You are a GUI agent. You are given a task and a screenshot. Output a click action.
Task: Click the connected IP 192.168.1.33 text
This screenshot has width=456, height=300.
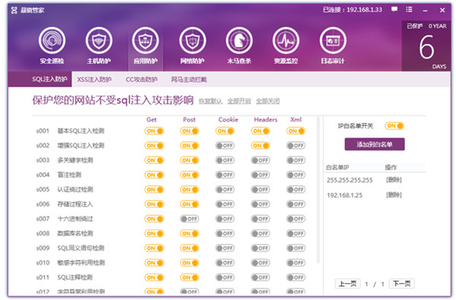(364, 10)
